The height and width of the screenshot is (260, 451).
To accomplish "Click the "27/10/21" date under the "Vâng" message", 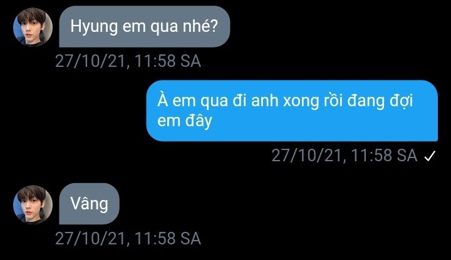I will point(91,239).
